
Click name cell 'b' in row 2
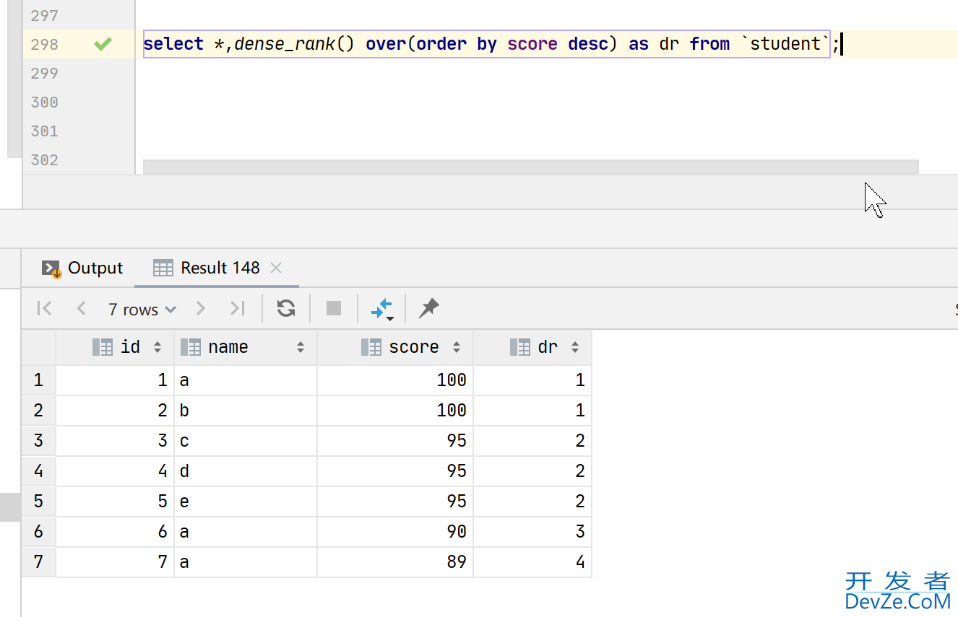click(x=245, y=411)
